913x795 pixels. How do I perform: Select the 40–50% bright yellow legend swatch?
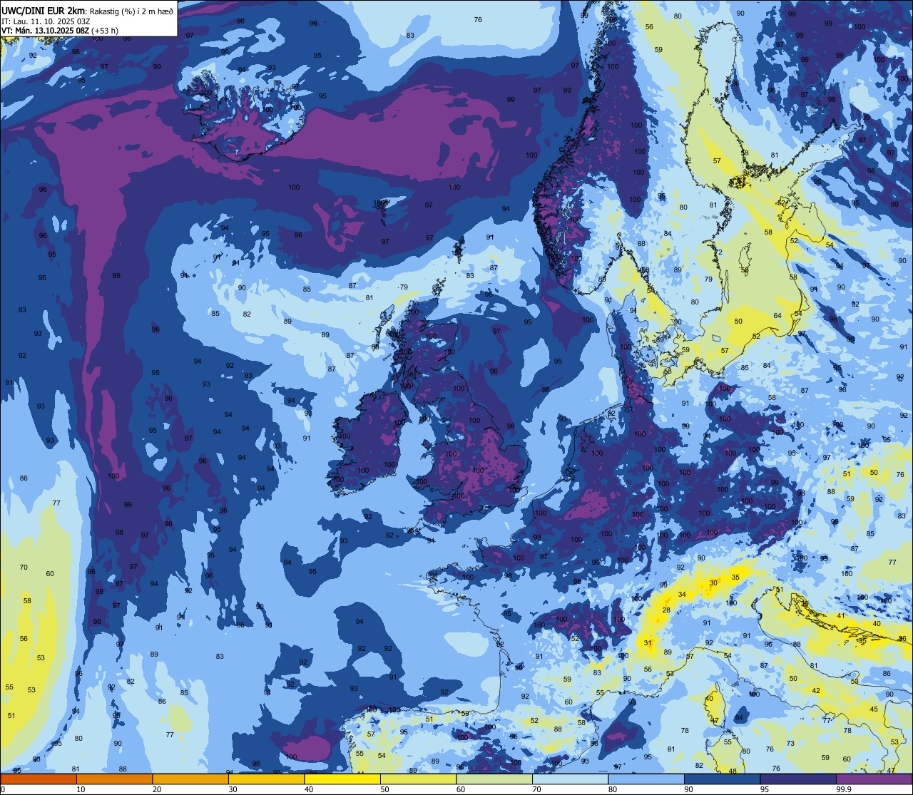coord(342,779)
